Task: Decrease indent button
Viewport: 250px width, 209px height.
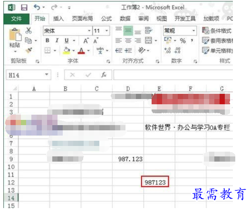Action: (119, 51)
